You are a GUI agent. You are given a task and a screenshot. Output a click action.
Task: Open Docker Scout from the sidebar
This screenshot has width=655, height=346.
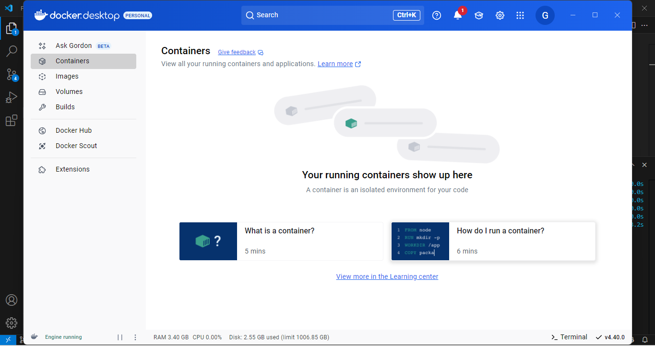83,146
